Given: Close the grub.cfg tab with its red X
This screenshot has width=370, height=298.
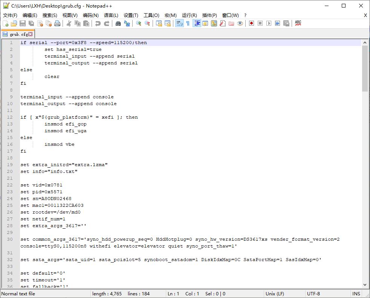Looking at the screenshot, I should (31, 34).
